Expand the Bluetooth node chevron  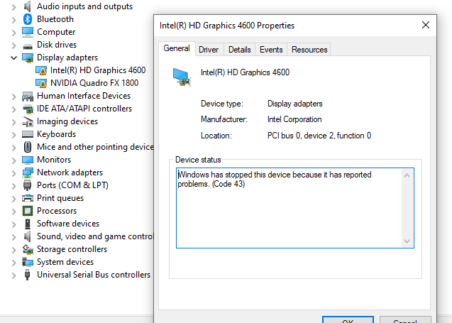[14, 20]
